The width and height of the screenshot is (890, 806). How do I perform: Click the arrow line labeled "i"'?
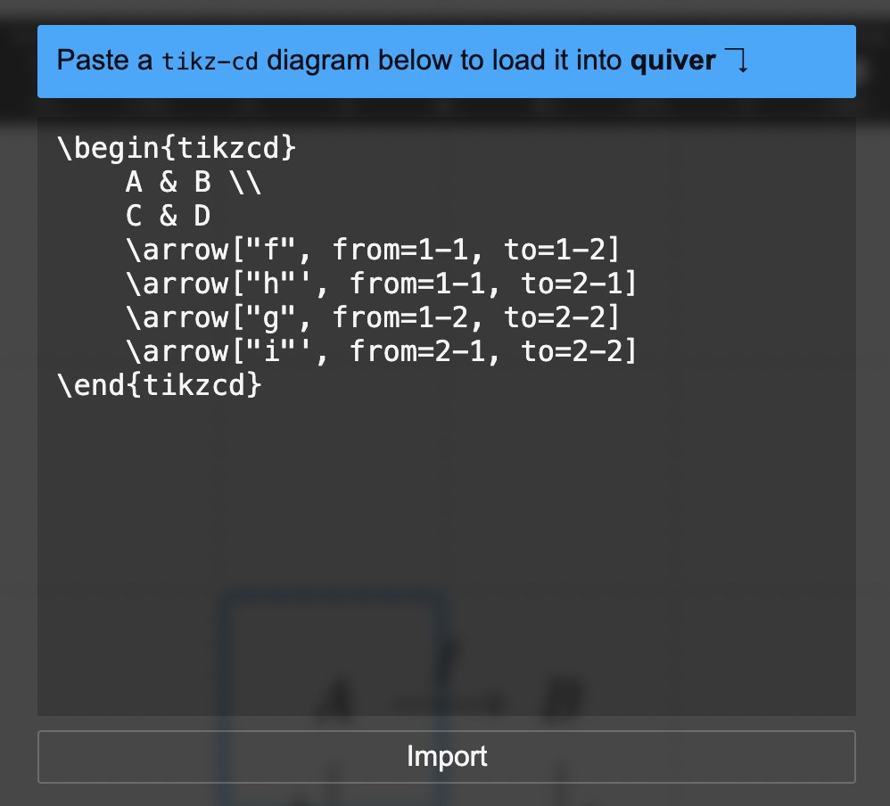click(382, 351)
